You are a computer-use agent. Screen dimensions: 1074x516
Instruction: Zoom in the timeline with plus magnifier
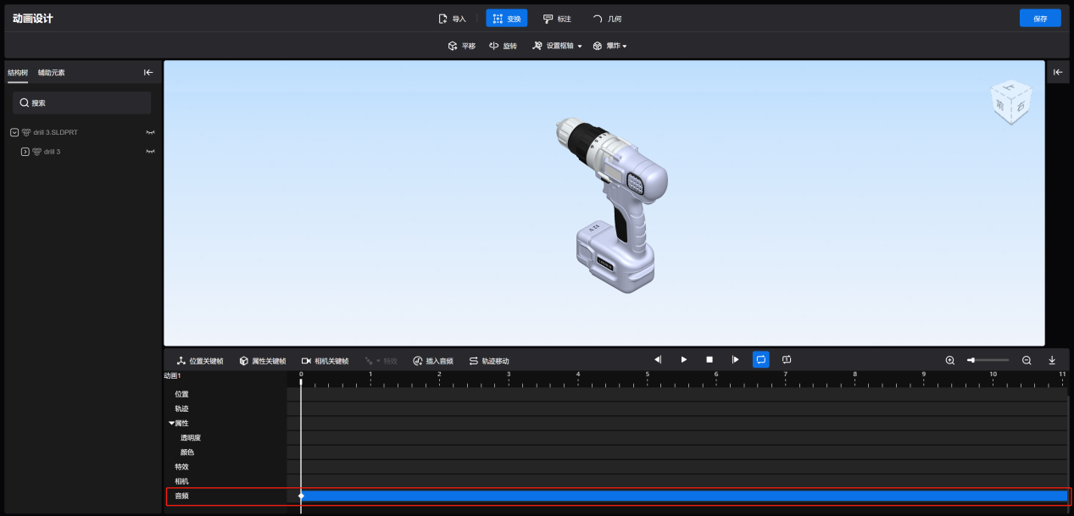point(950,360)
